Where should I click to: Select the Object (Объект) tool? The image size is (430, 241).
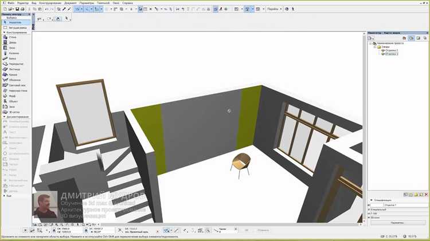pos(16,101)
